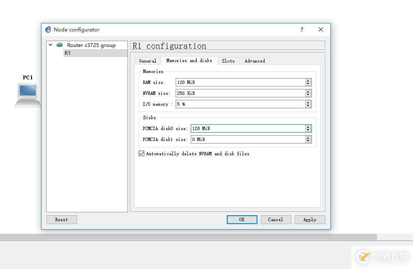The image size is (413, 269).
Task: Adjust the NVRAM size spinner
Action: pos(308,93)
